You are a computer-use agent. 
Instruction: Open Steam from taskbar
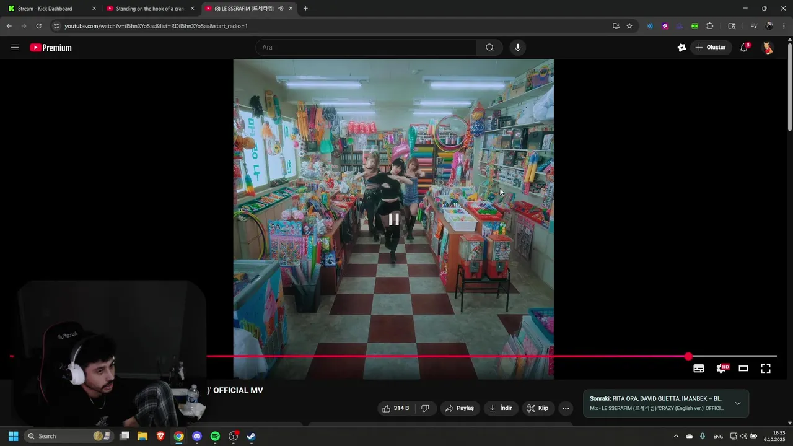[251, 436]
